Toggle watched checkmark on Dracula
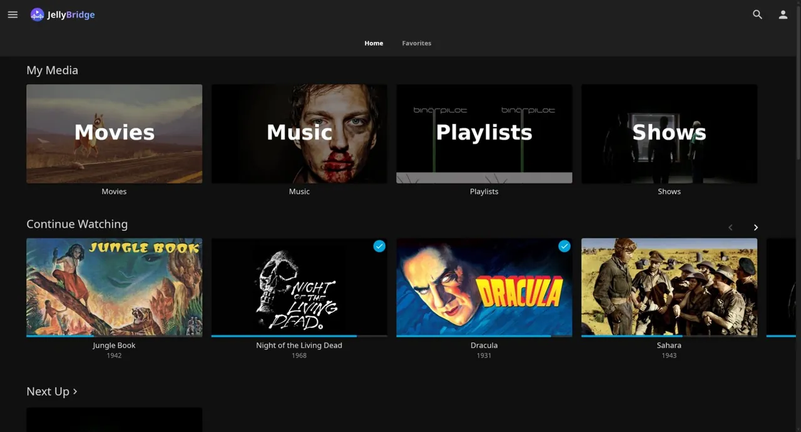This screenshot has height=432, width=801. 564,246
